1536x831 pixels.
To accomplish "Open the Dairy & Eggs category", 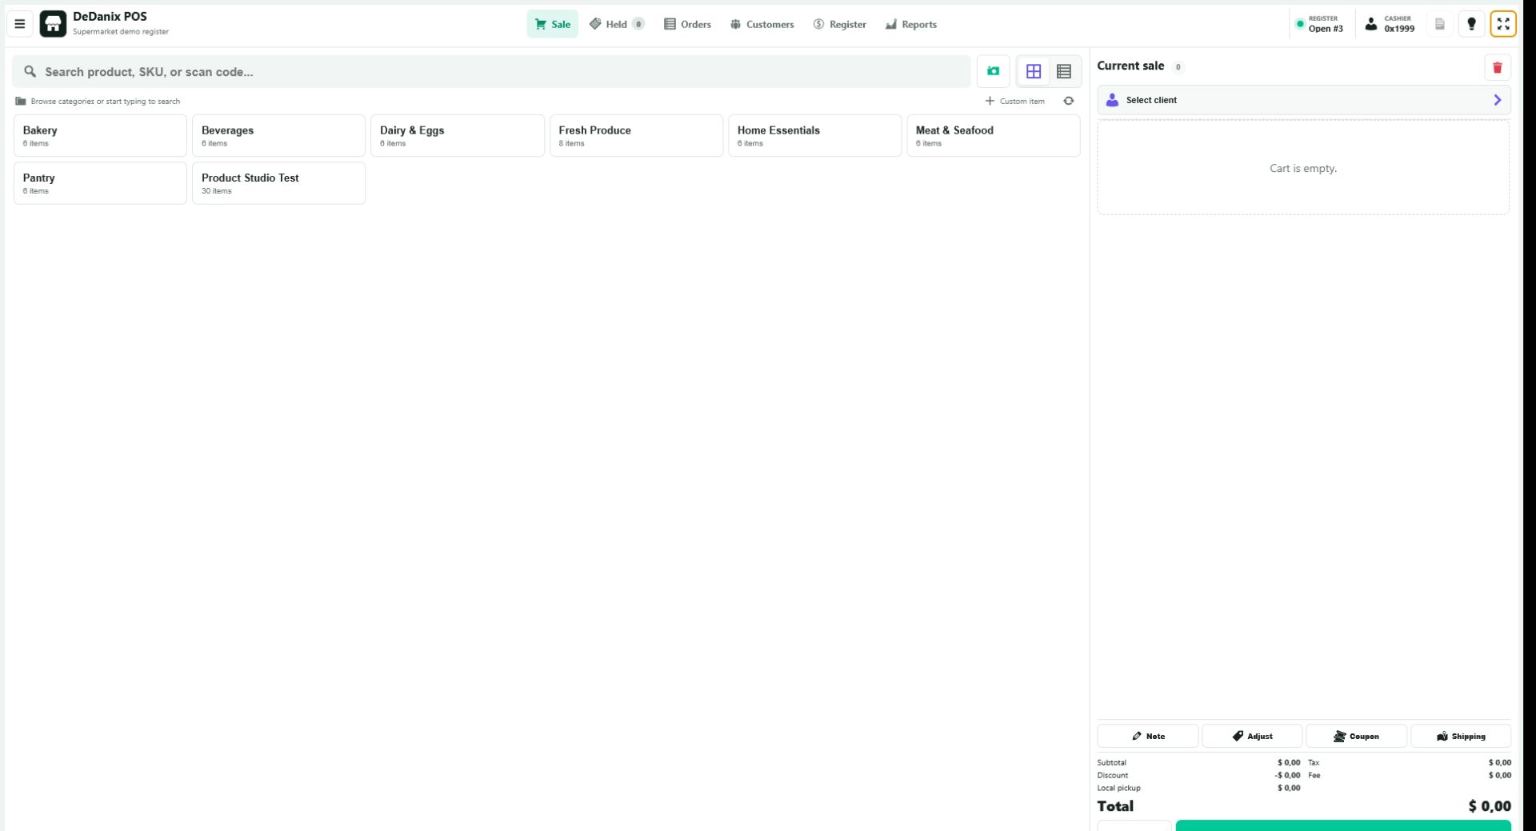I will [458, 135].
